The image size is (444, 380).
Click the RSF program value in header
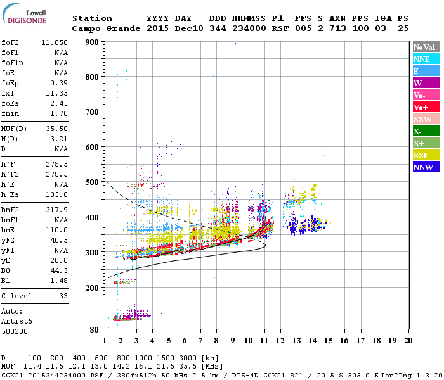[280, 28]
